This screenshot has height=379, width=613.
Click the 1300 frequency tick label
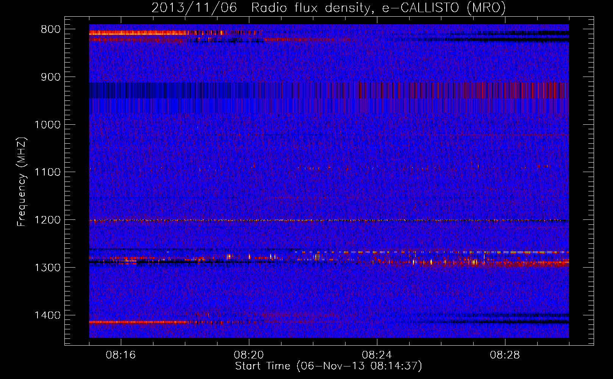click(47, 268)
